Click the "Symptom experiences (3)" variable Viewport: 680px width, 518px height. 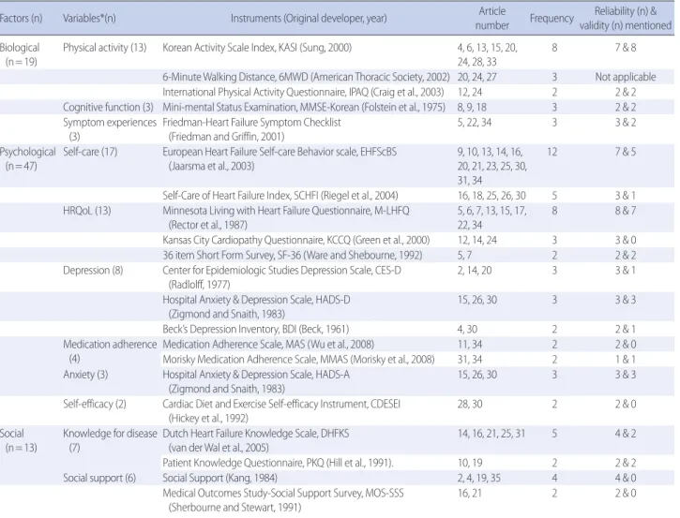pyautogui.click(x=110, y=129)
